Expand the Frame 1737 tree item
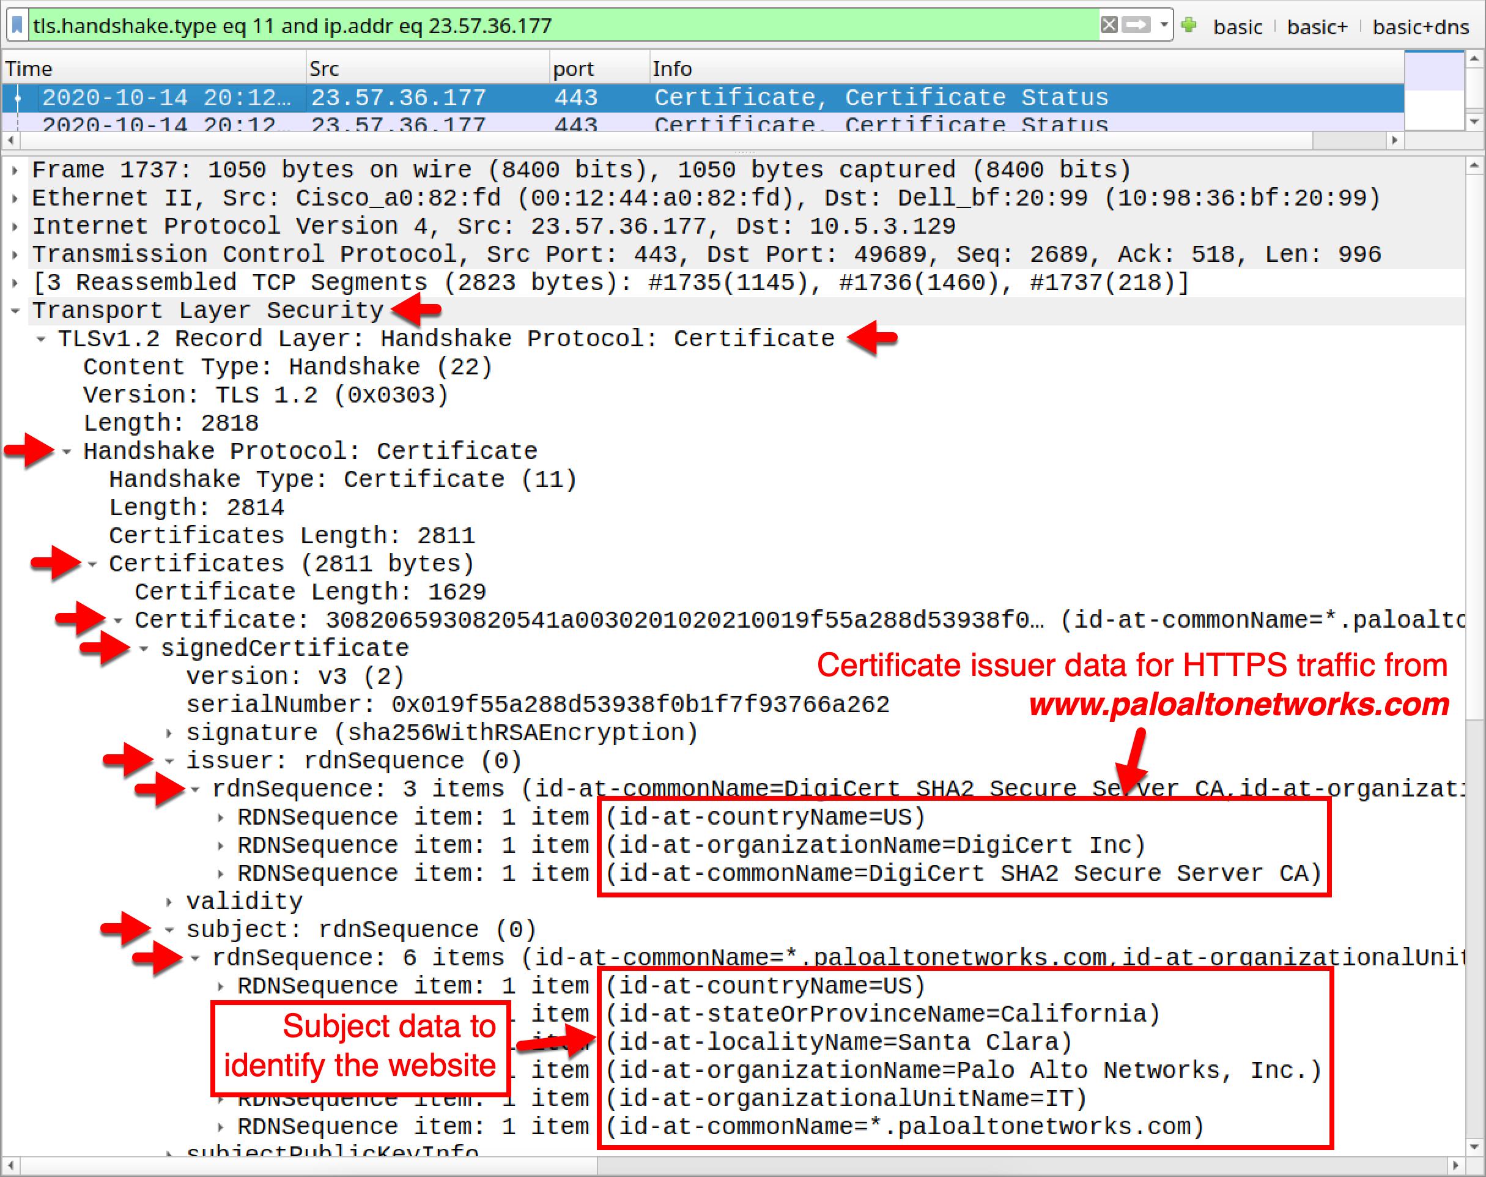 [x=15, y=169]
